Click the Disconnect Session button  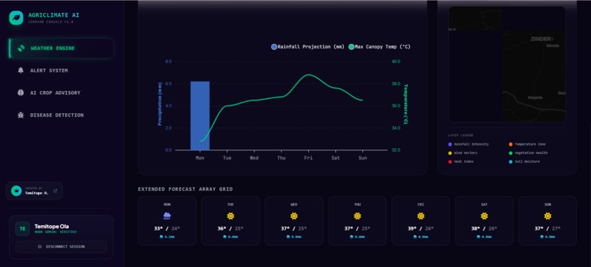(61, 246)
